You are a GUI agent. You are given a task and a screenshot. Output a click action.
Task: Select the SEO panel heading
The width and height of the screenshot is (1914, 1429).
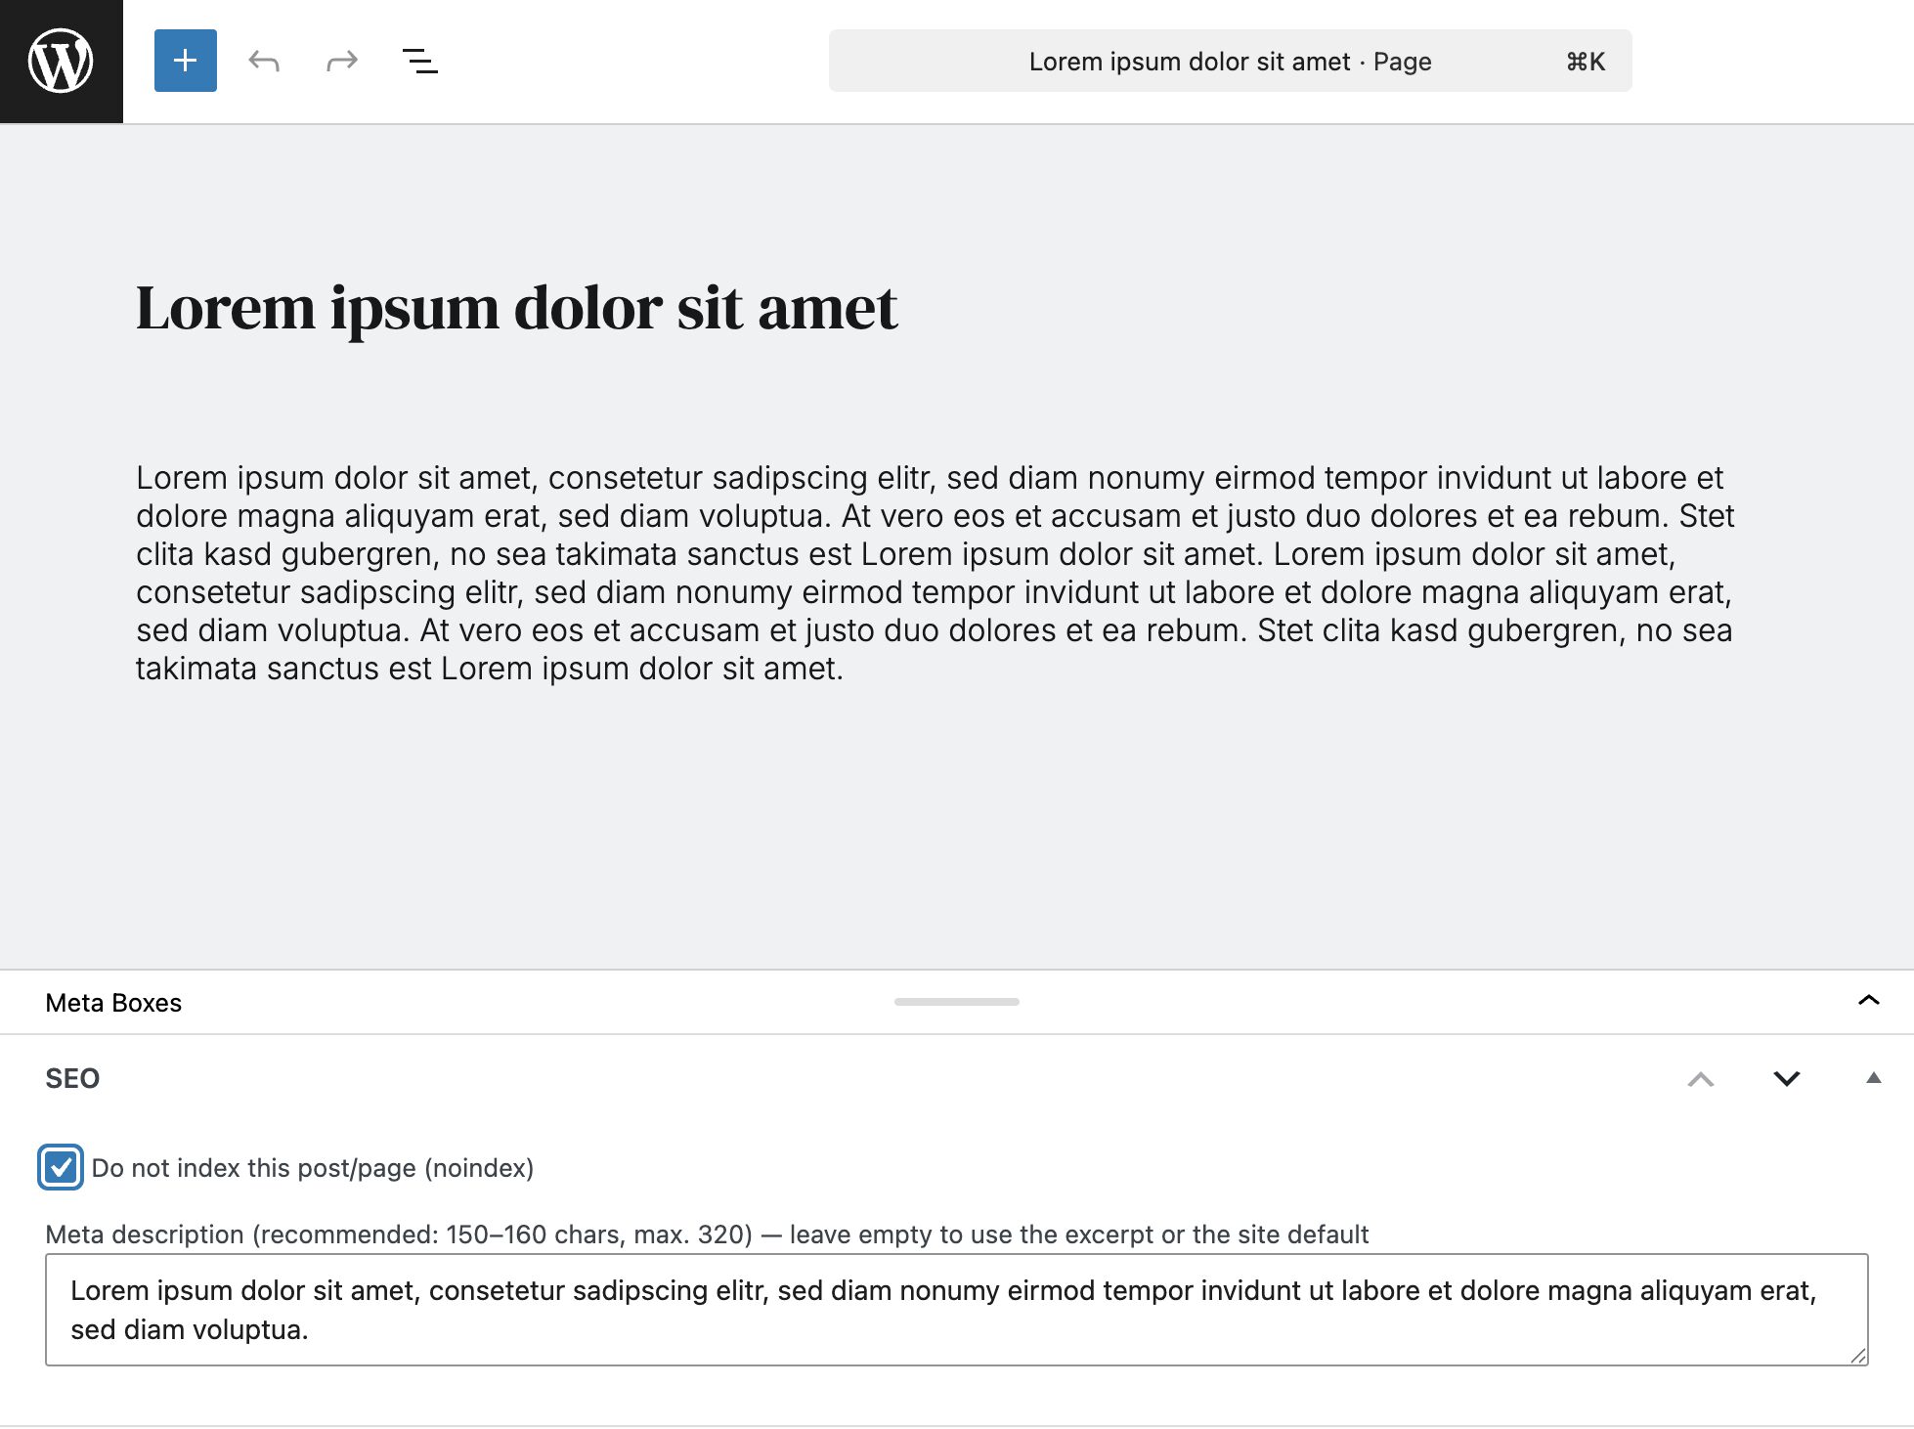click(72, 1078)
